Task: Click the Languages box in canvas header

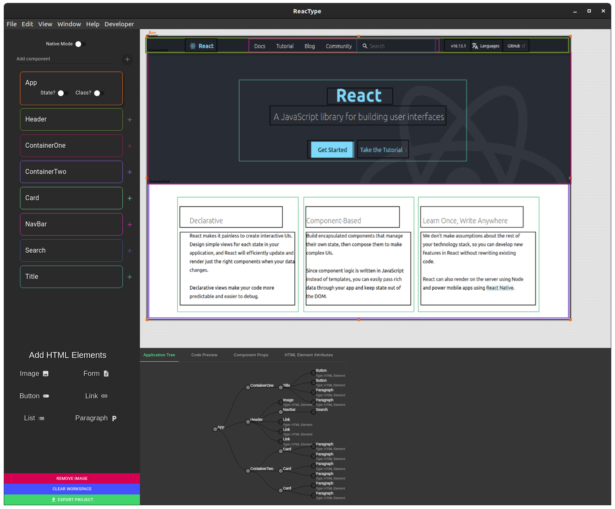Action: [486, 46]
